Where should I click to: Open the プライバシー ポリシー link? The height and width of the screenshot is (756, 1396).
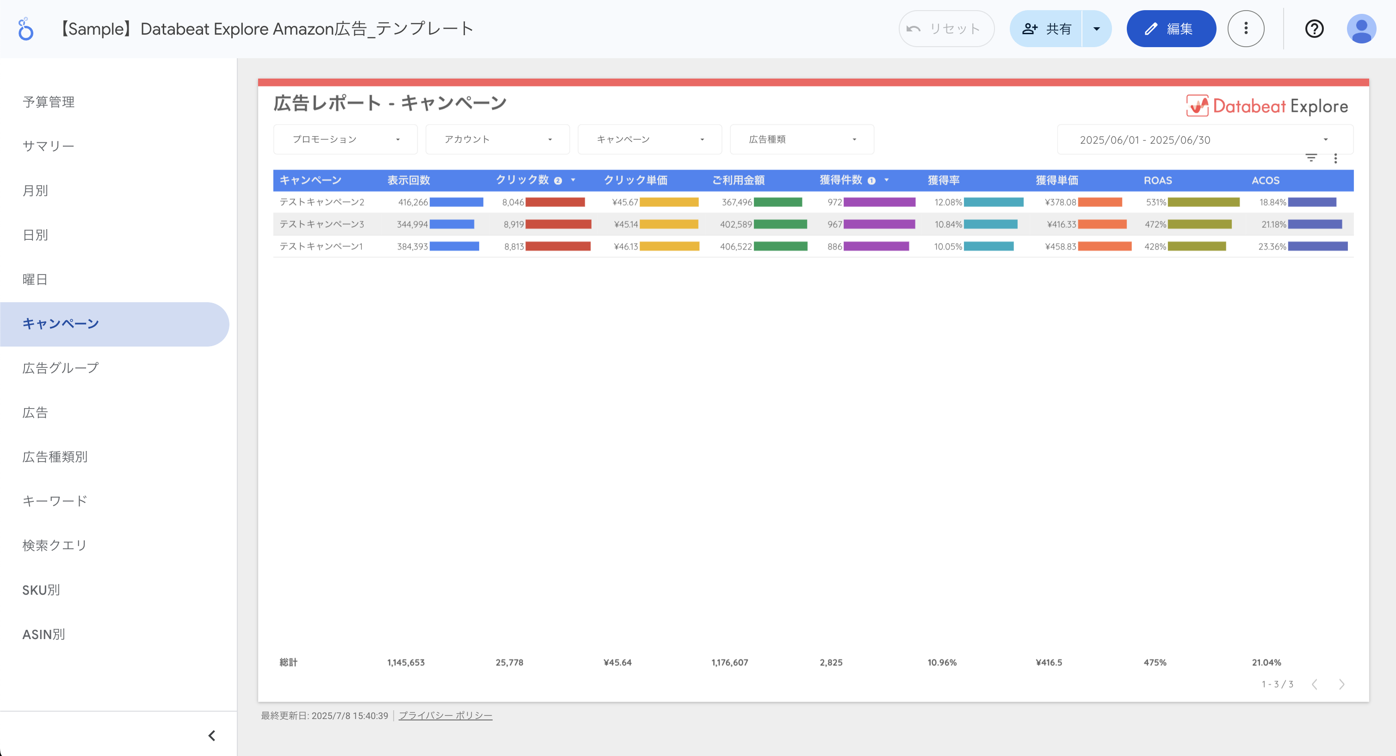[445, 715]
